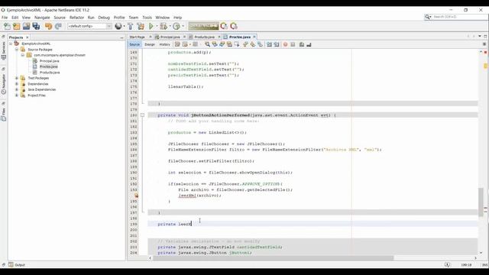Run the project with green play icon

point(151,26)
